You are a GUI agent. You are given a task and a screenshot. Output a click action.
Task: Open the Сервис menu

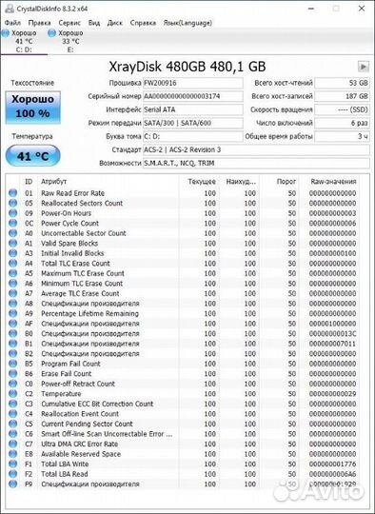pos(69,23)
